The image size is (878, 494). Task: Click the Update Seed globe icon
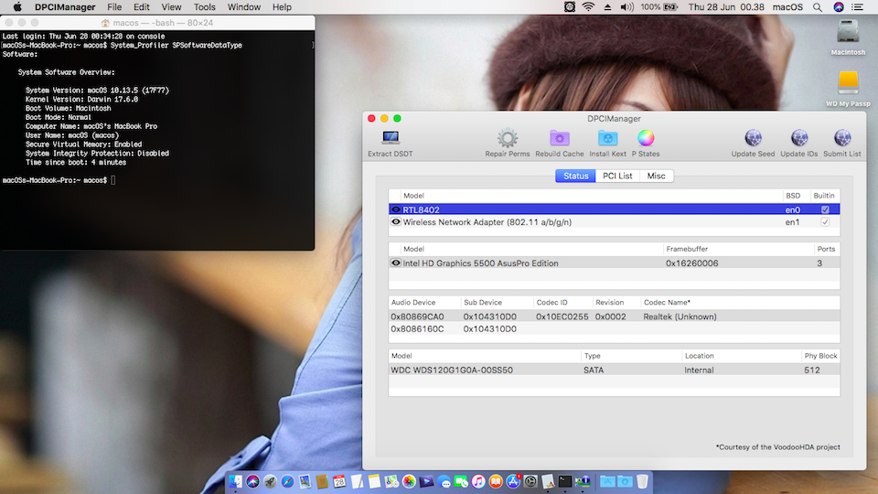point(754,139)
